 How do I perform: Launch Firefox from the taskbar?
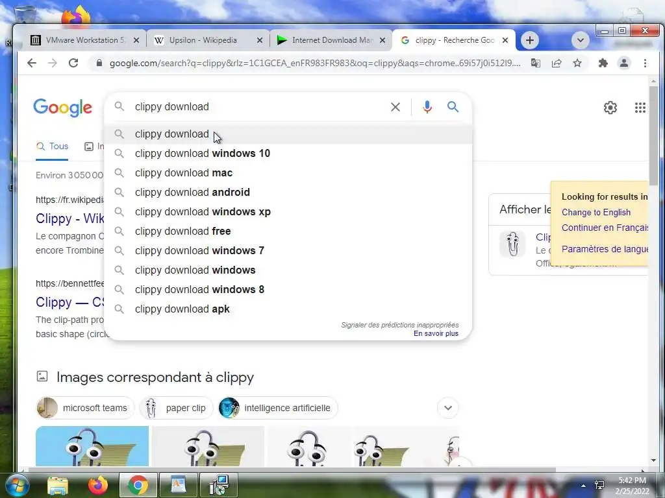98,485
